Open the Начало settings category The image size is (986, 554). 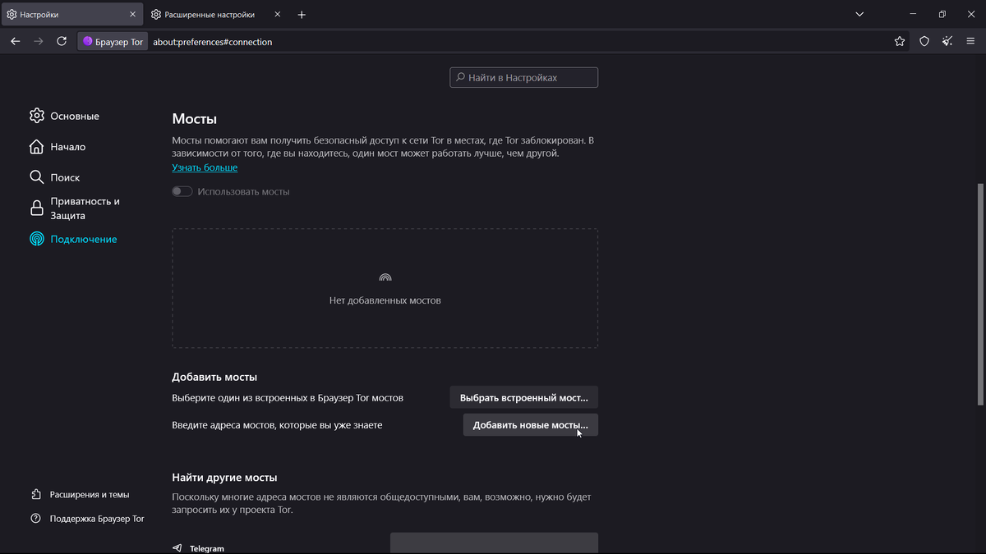[57, 147]
